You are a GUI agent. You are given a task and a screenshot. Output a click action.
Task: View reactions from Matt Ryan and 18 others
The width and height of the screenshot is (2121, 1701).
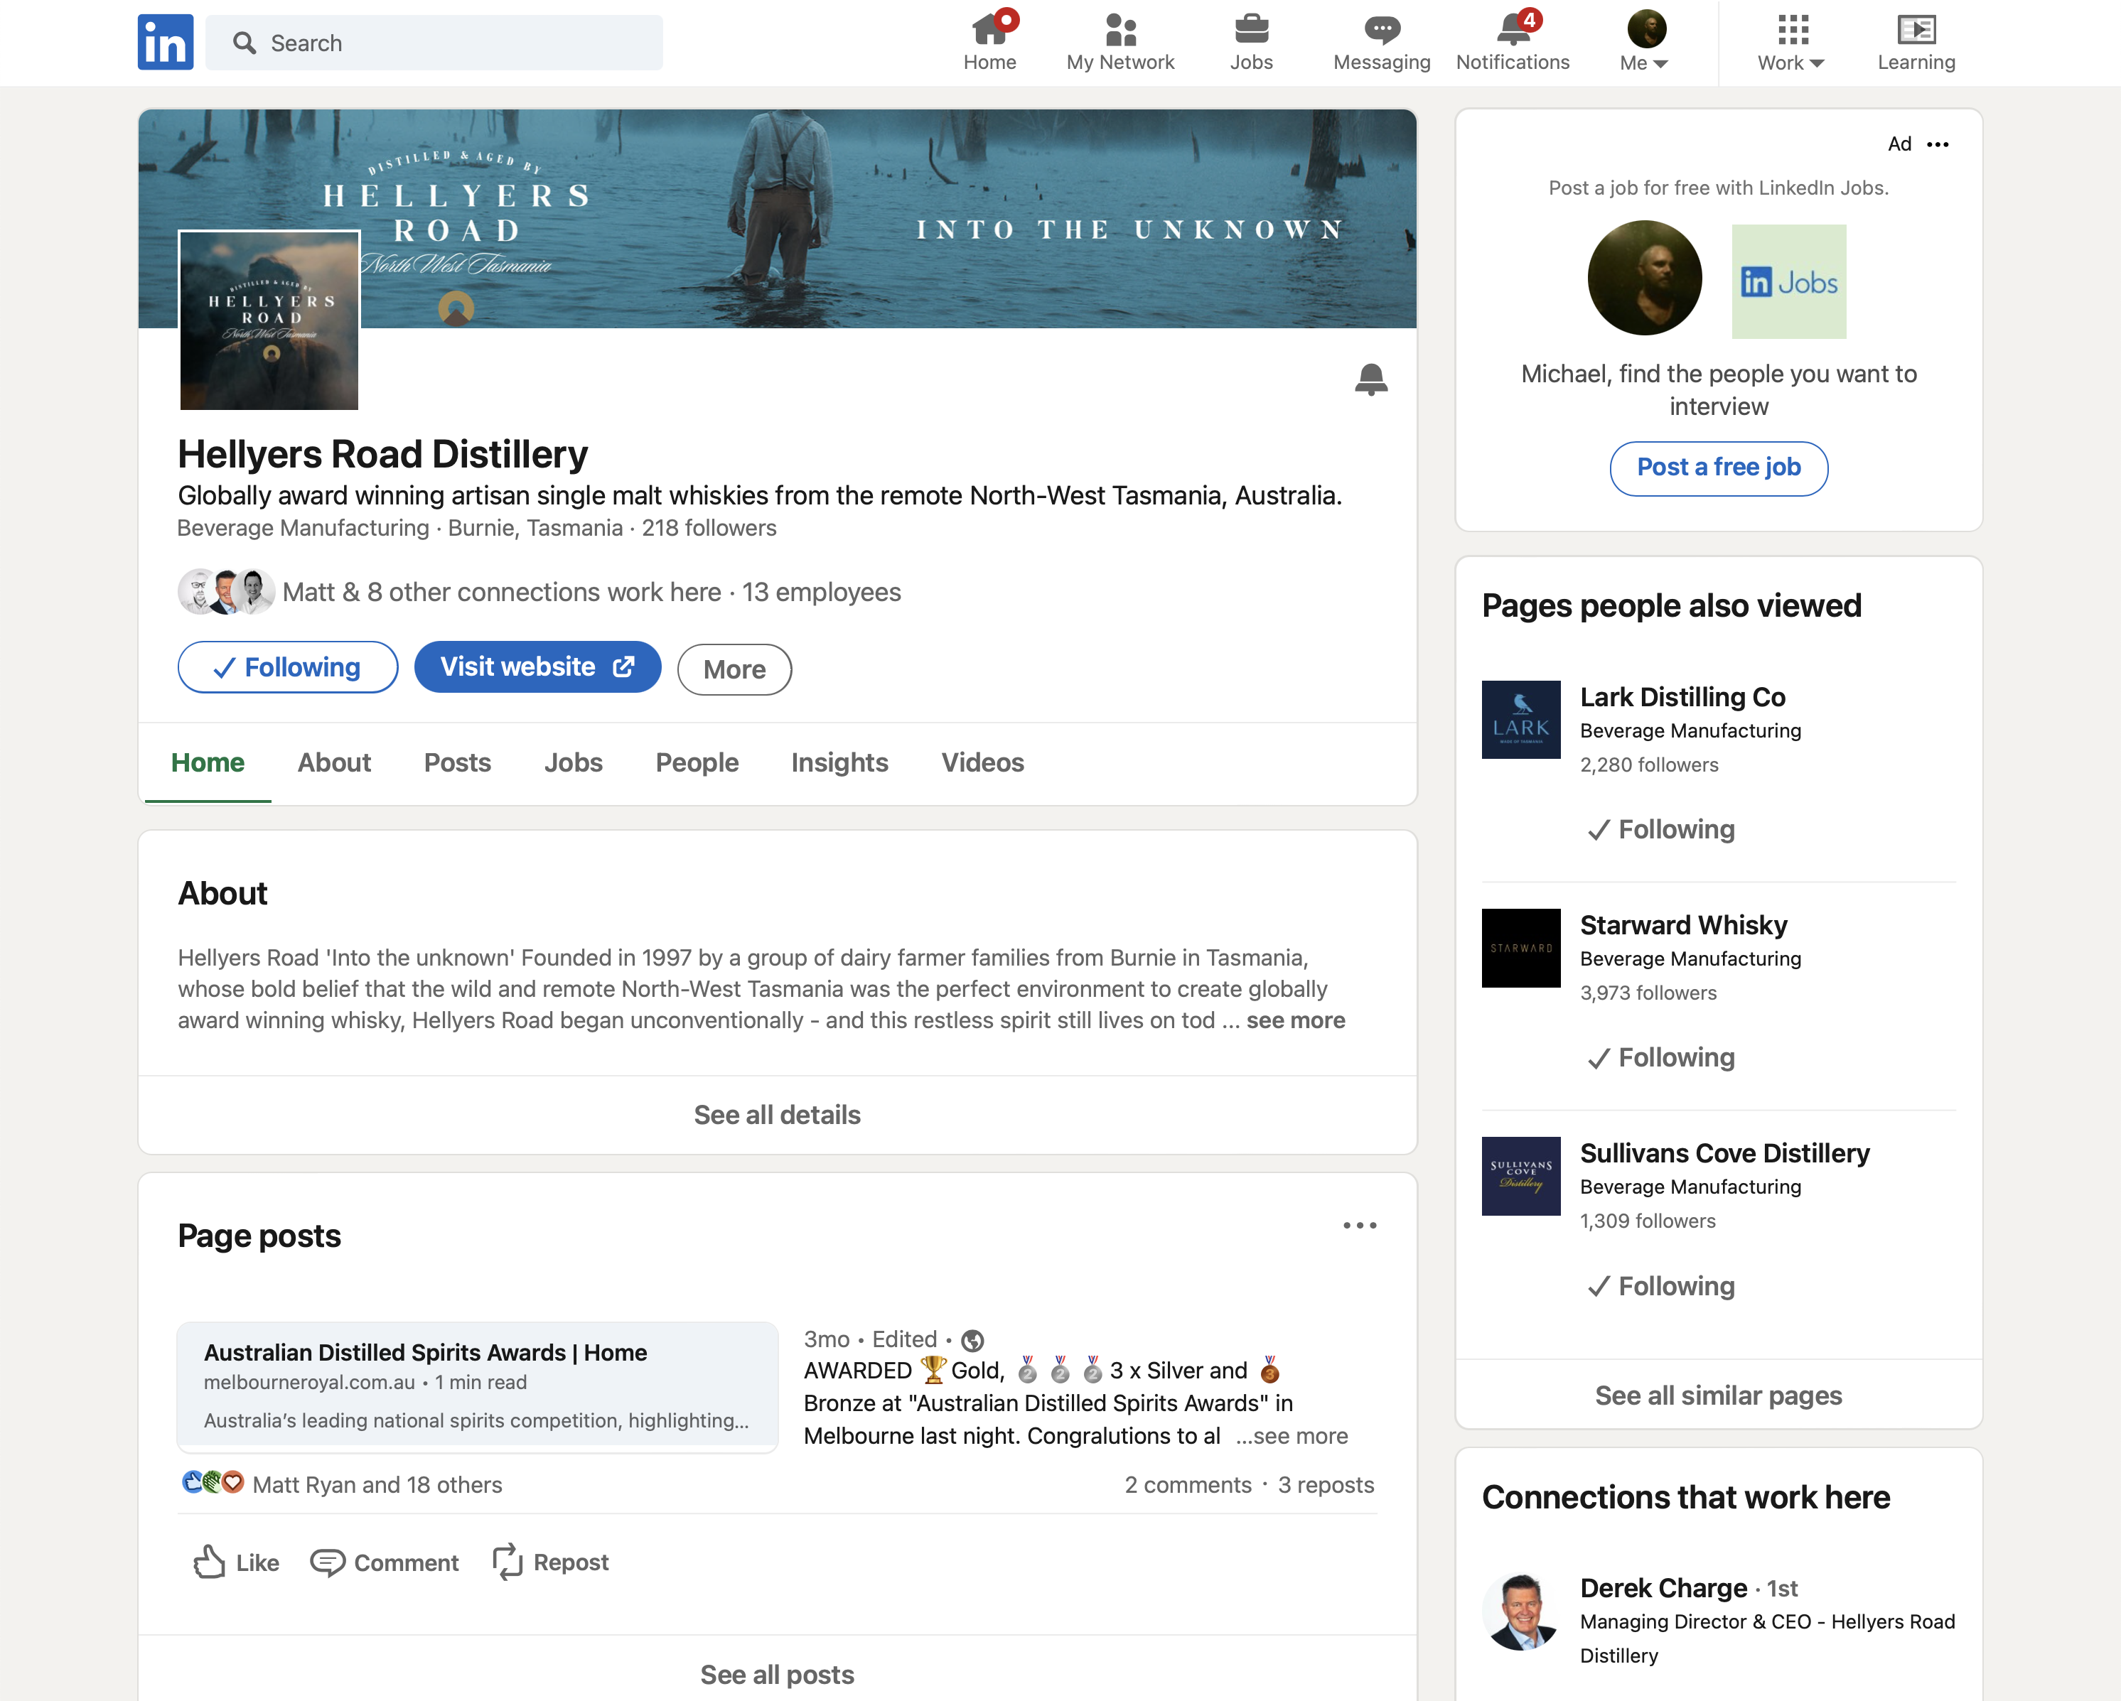tap(377, 1485)
